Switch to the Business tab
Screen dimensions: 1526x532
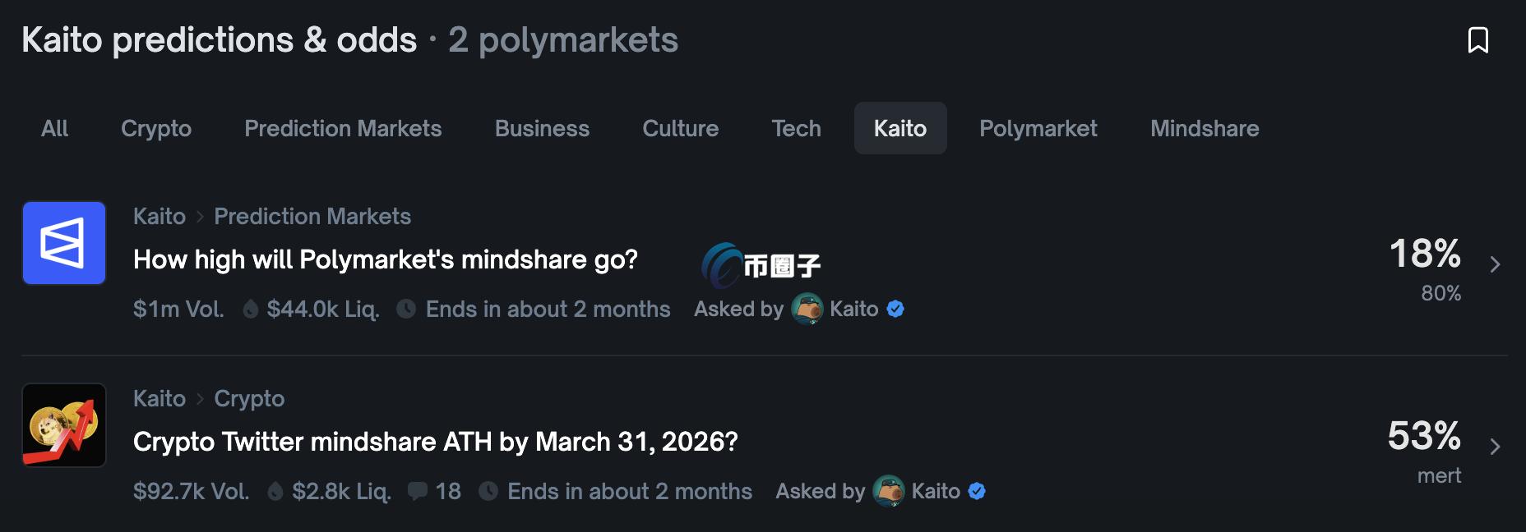point(542,128)
